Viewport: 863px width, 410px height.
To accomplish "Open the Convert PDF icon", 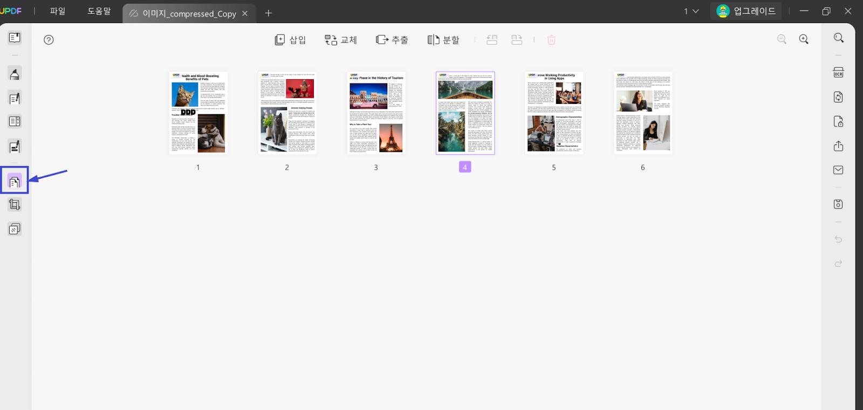I will (x=838, y=97).
